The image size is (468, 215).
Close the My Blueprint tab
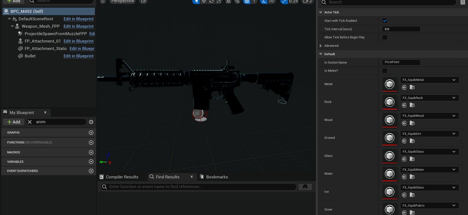point(45,112)
